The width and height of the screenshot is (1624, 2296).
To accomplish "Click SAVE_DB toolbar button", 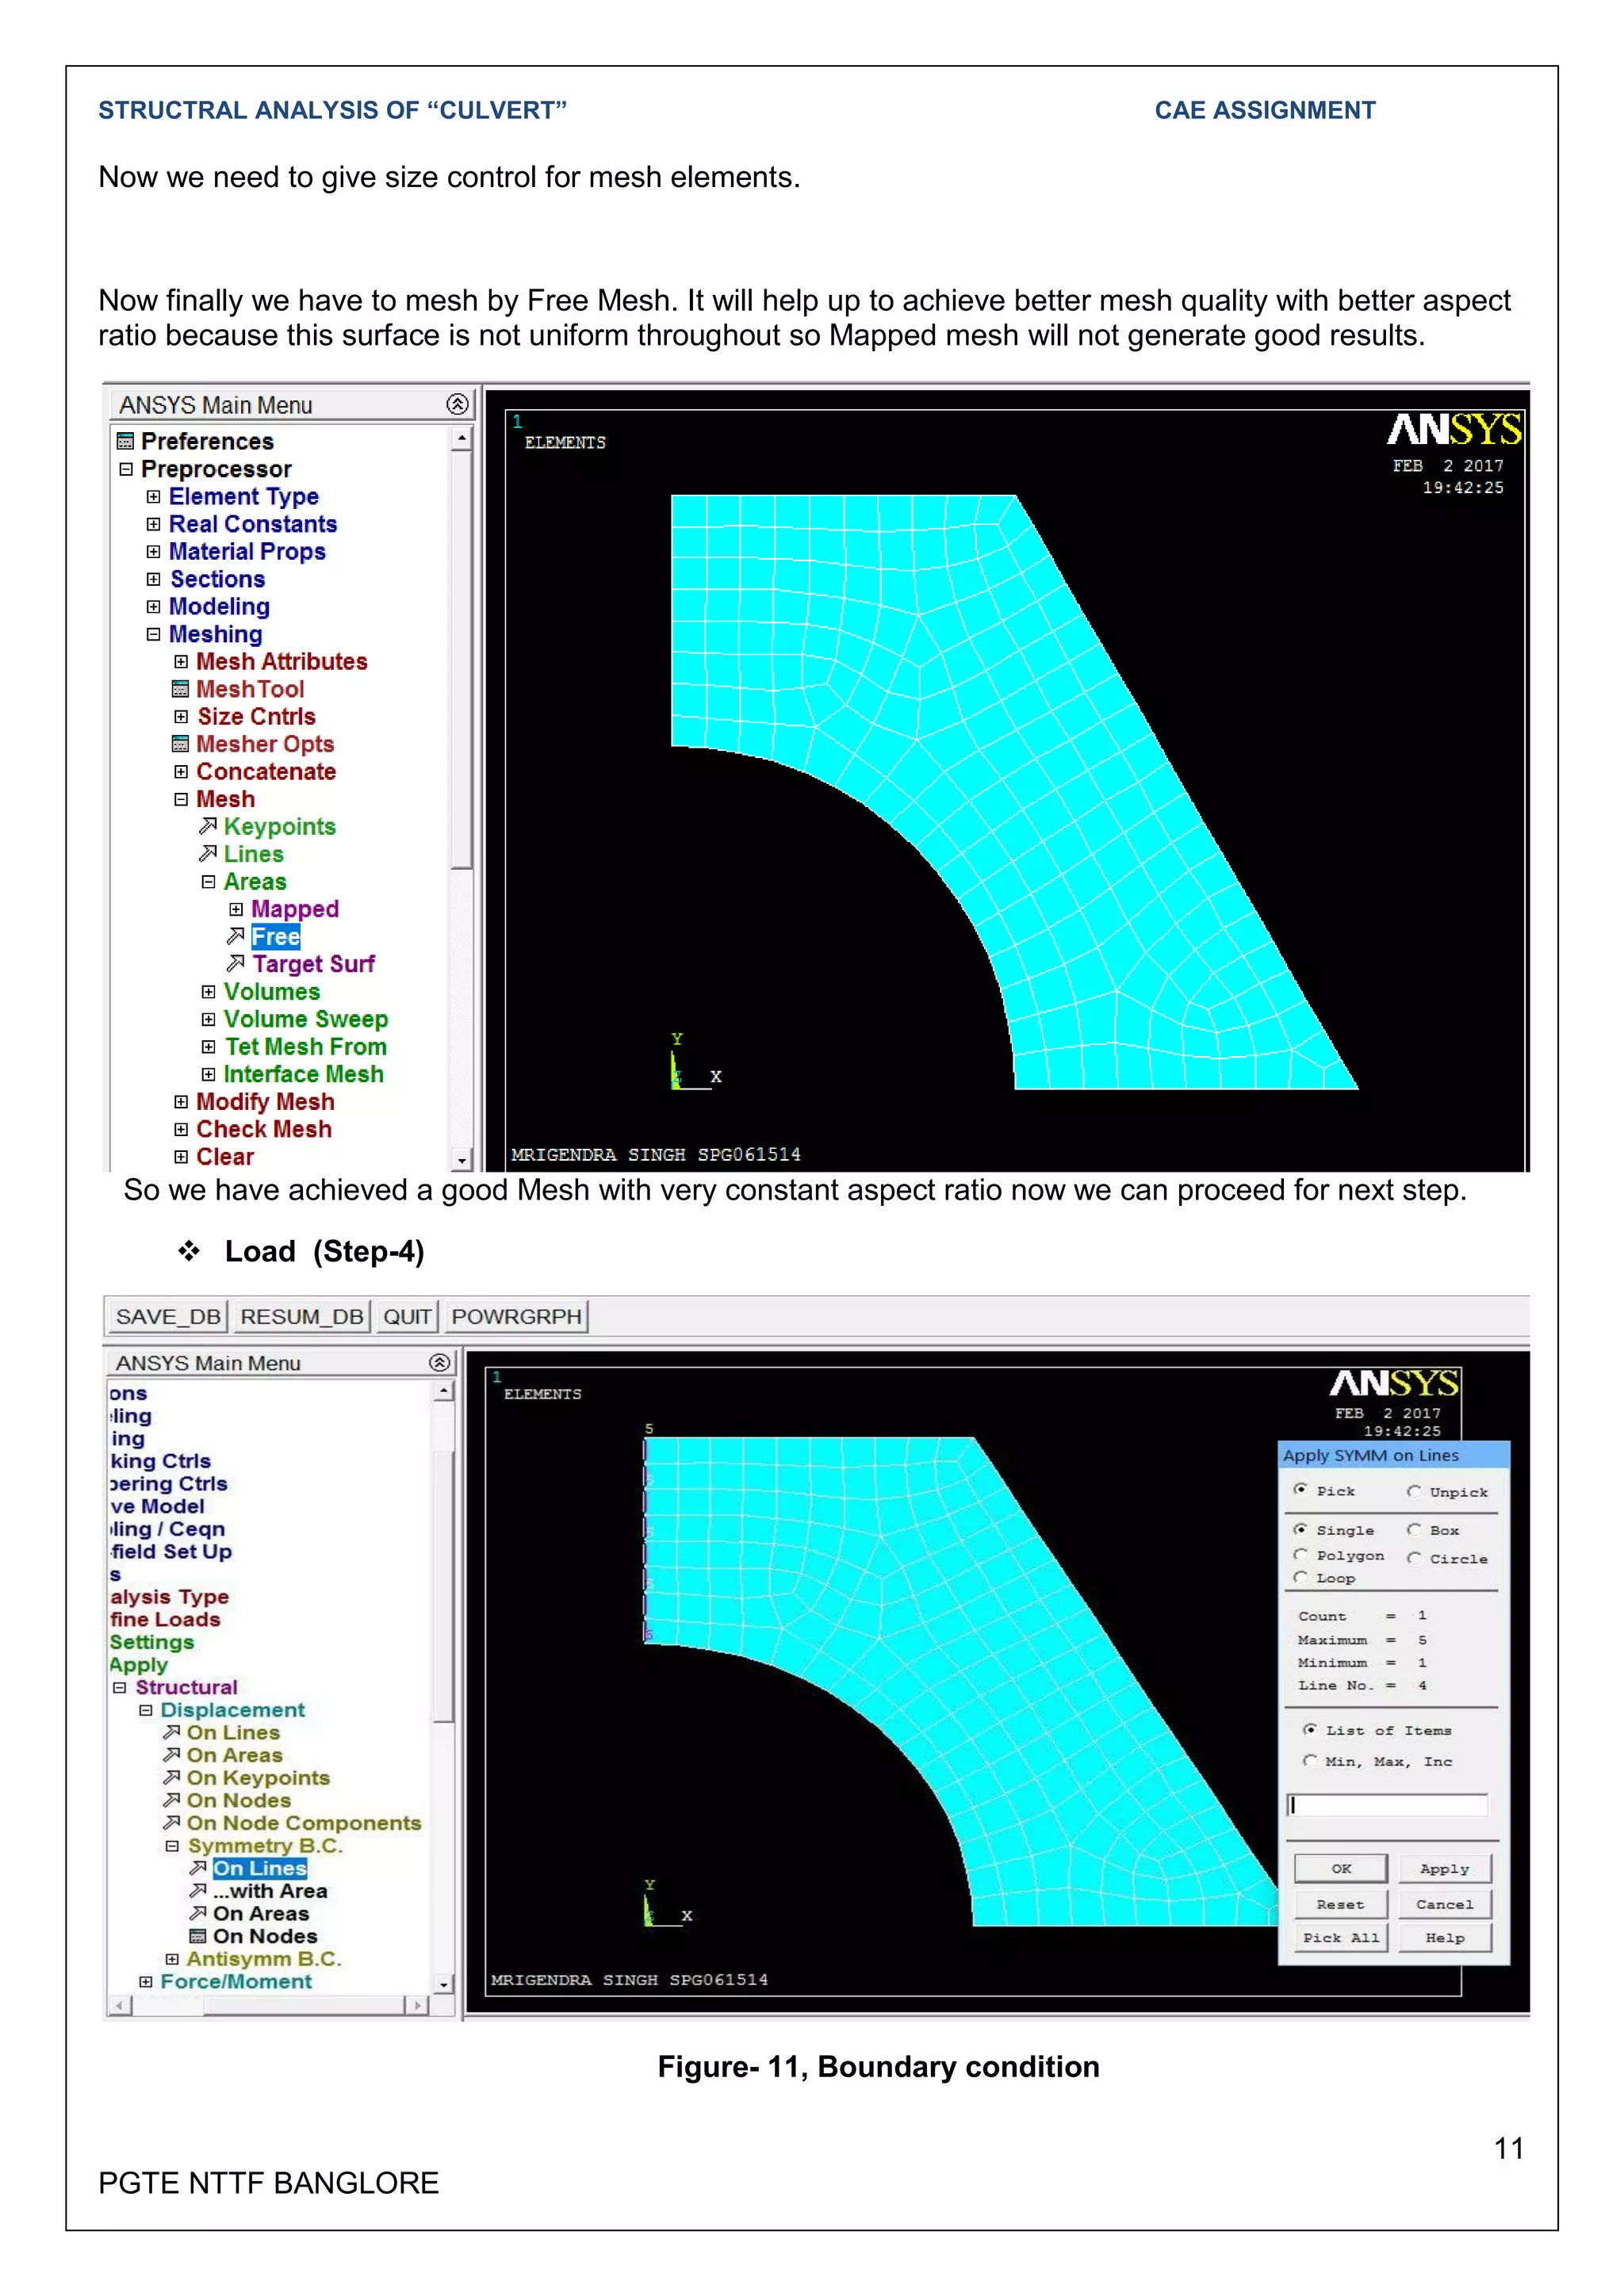I will [168, 1316].
